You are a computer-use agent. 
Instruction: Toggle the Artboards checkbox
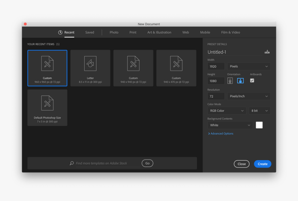click(252, 80)
